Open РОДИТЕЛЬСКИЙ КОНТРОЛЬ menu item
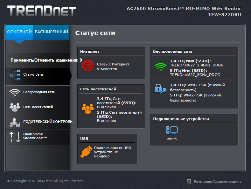The width and height of the screenshot is (251, 189). coord(38,122)
